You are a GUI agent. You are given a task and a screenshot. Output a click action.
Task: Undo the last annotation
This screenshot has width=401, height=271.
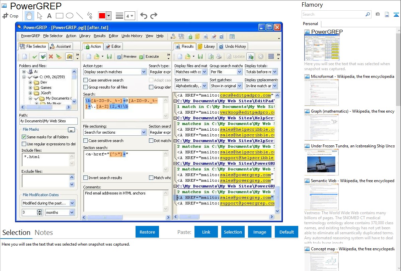click(x=144, y=16)
